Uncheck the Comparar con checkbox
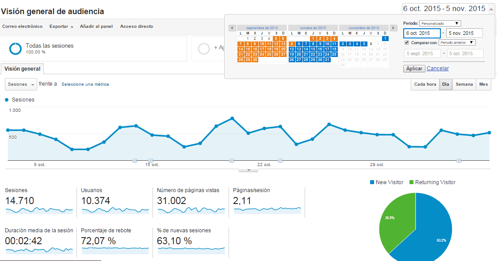497x261 pixels. 407,43
